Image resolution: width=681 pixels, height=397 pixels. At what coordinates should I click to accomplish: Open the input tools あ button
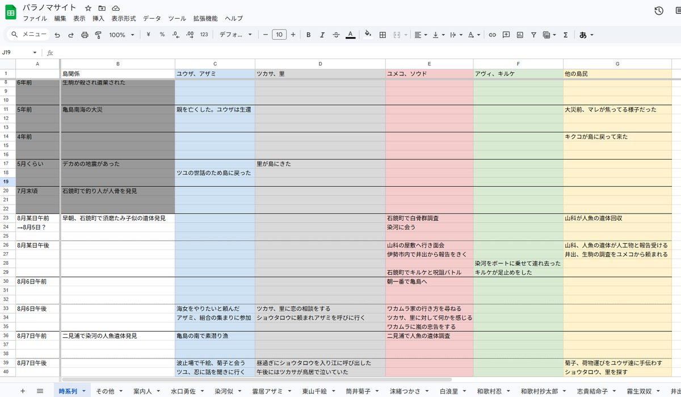(x=586, y=35)
